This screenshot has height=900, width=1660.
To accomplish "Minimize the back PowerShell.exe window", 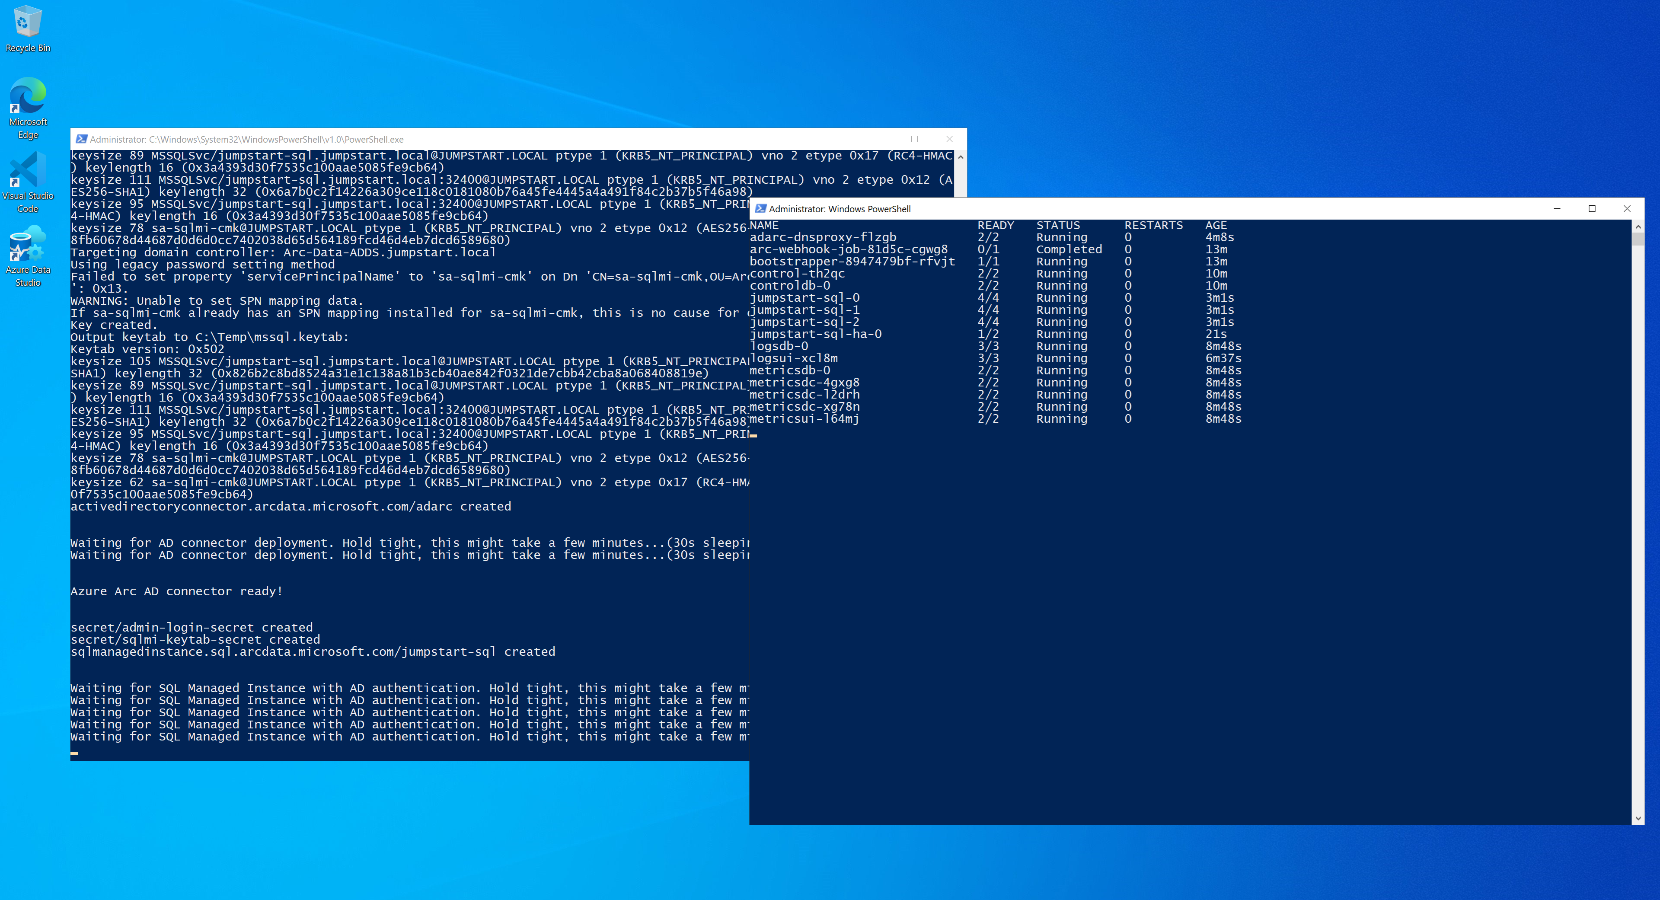I will (880, 139).
